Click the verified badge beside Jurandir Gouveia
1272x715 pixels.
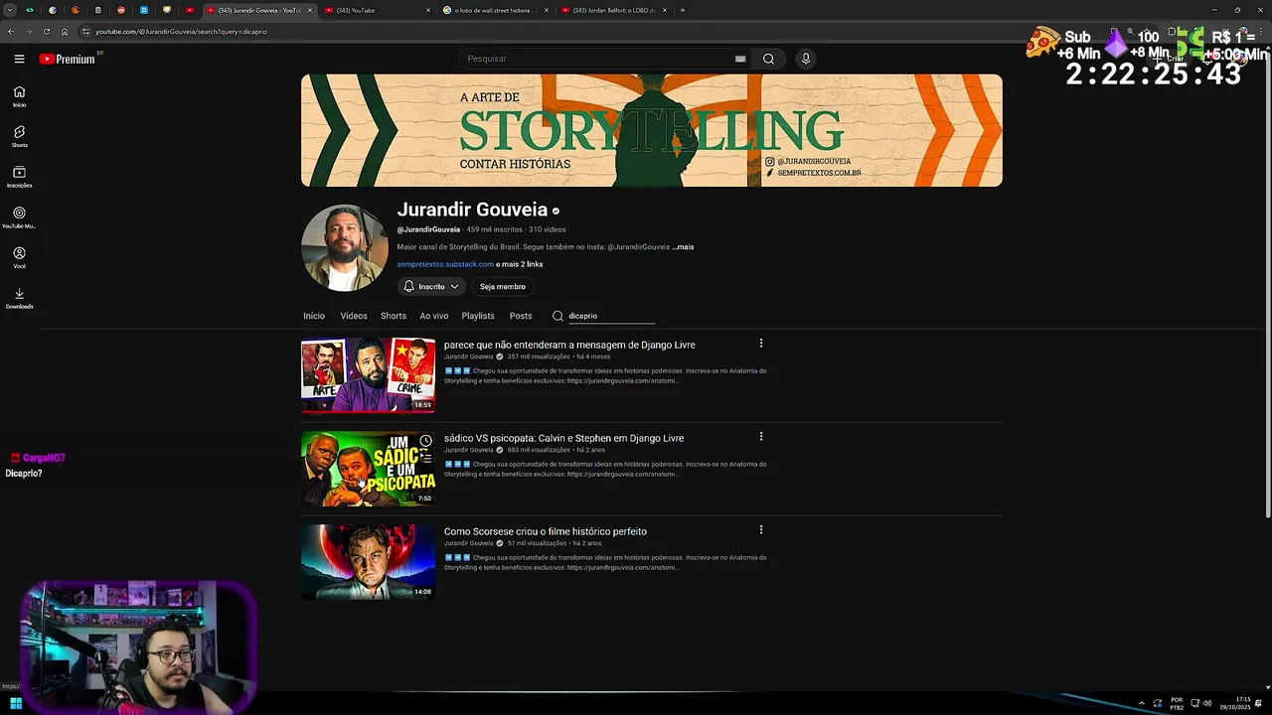tap(556, 211)
